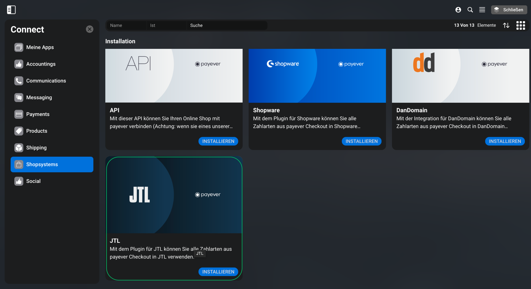This screenshot has width=531, height=289.
Task: Install the API integration
Action: point(218,141)
